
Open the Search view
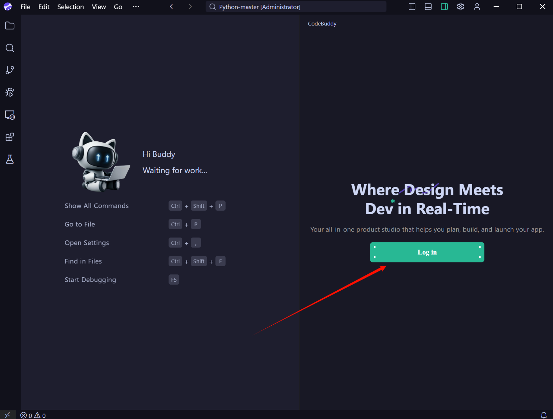click(x=10, y=48)
